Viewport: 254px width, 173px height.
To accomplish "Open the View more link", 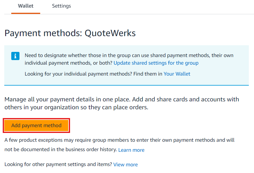I will point(125,165).
